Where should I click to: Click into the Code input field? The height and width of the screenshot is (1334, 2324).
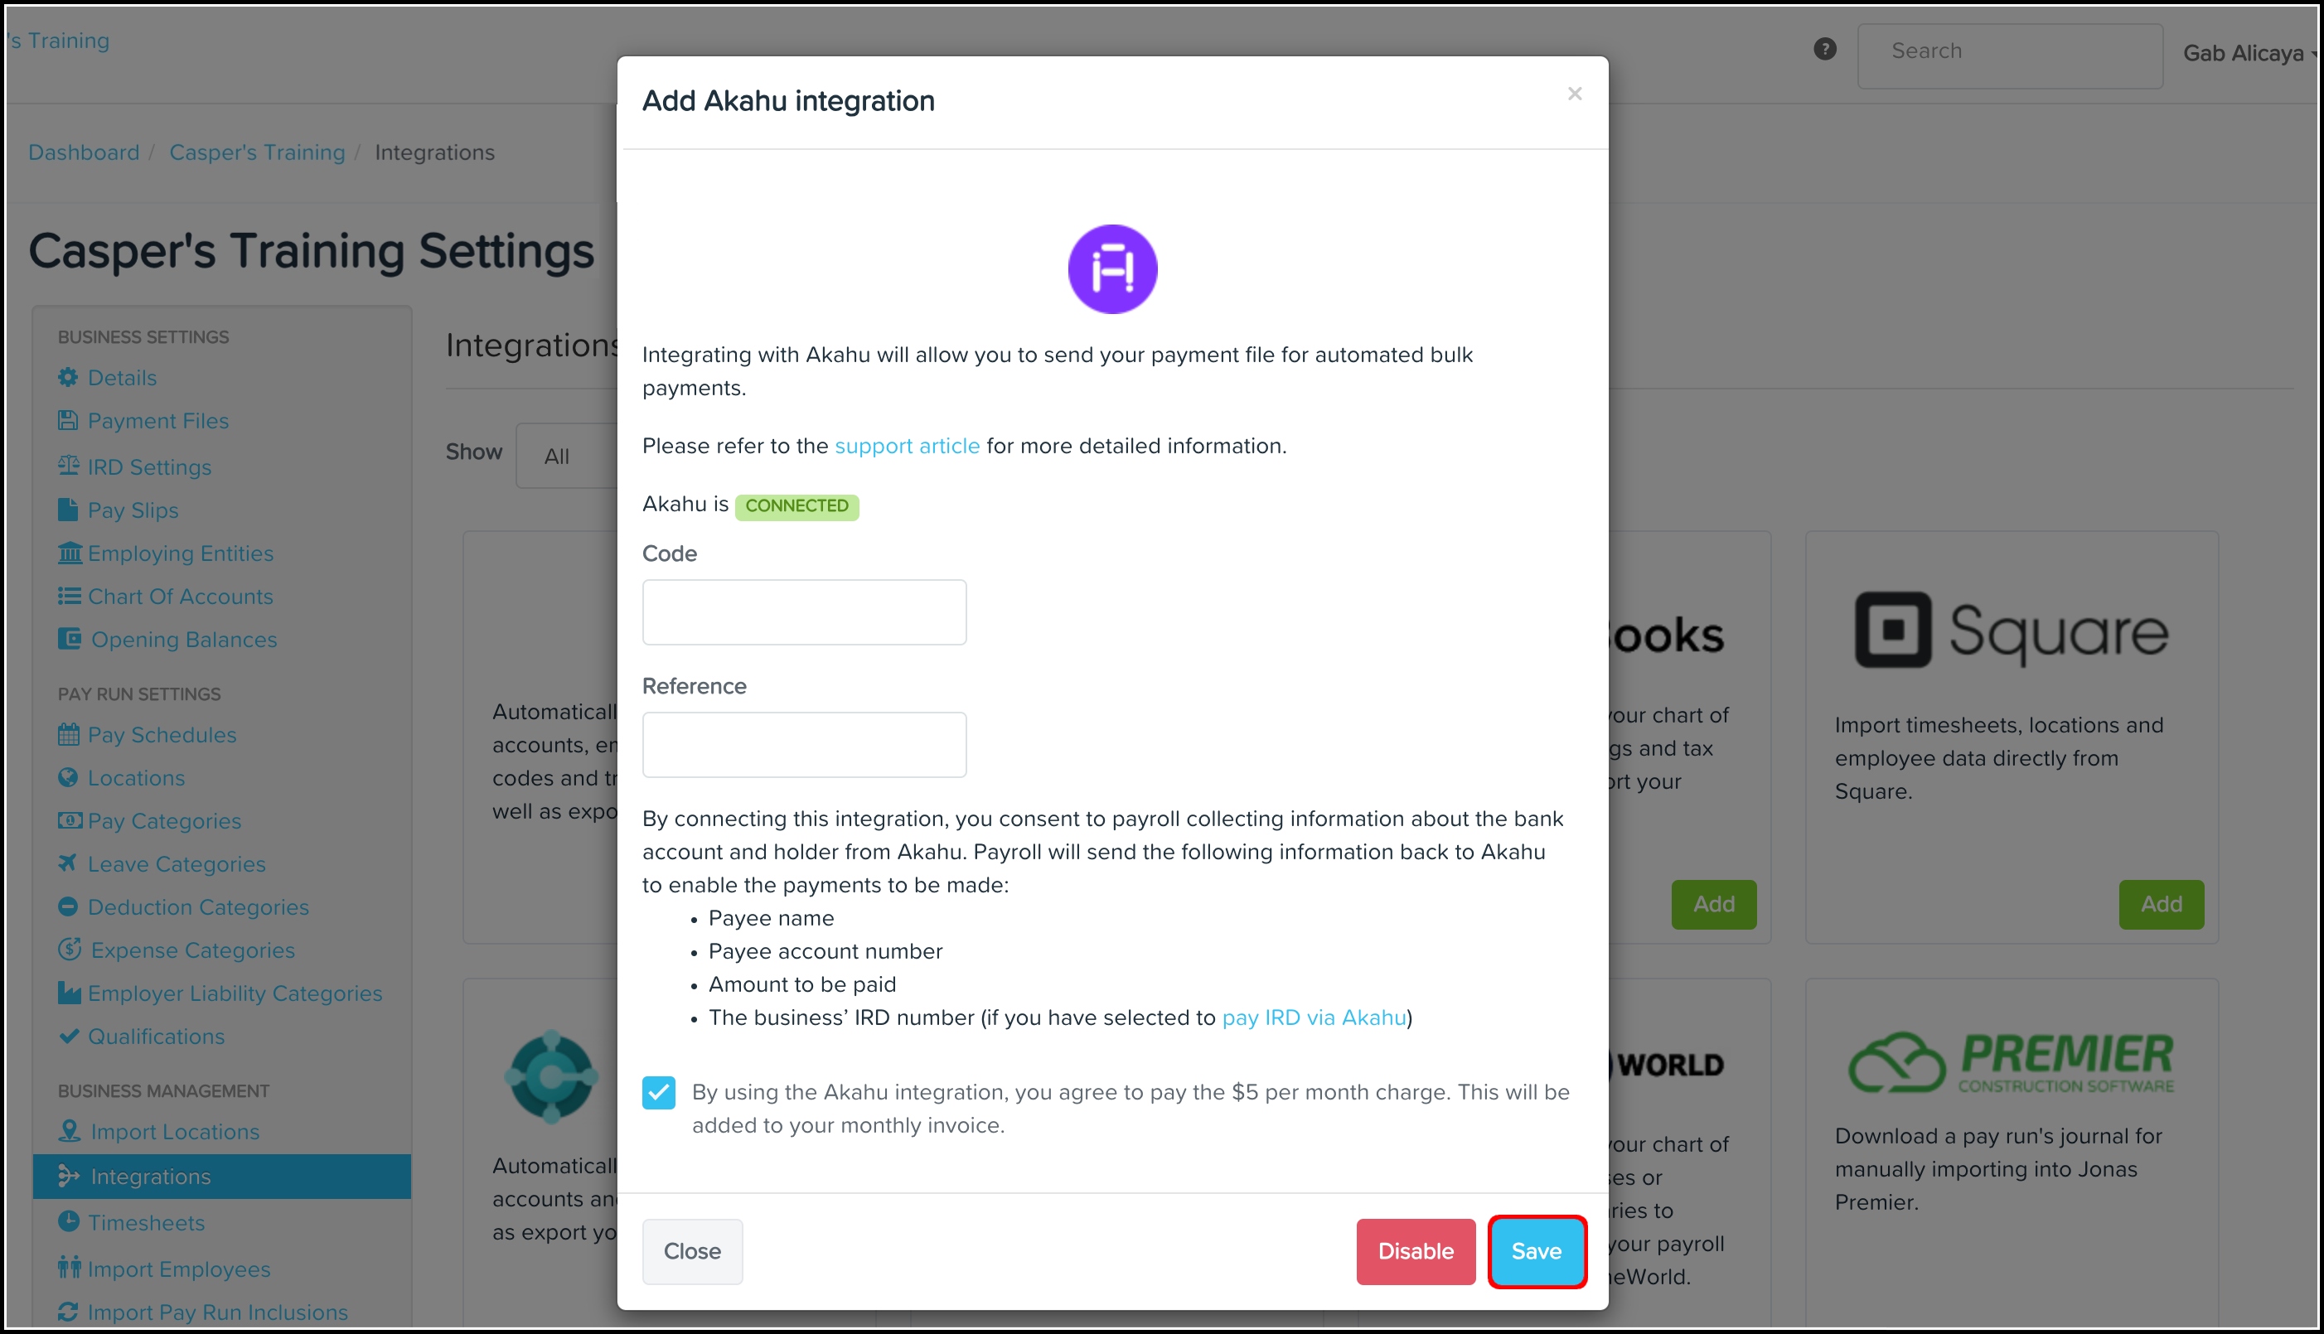tap(804, 612)
